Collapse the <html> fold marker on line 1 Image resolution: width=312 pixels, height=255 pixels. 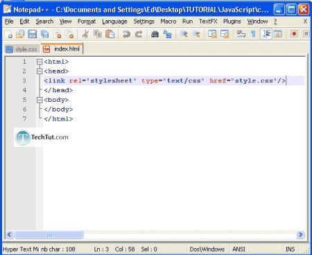(40, 62)
